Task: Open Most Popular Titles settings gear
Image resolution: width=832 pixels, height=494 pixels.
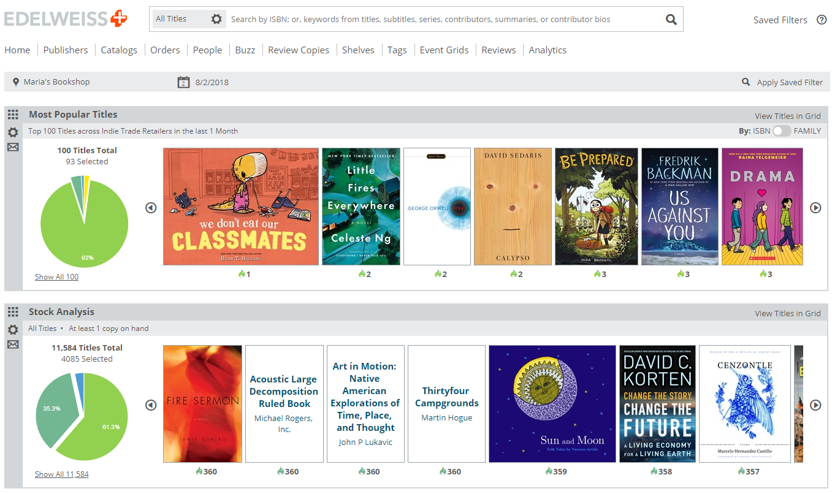Action: pos(13,132)
